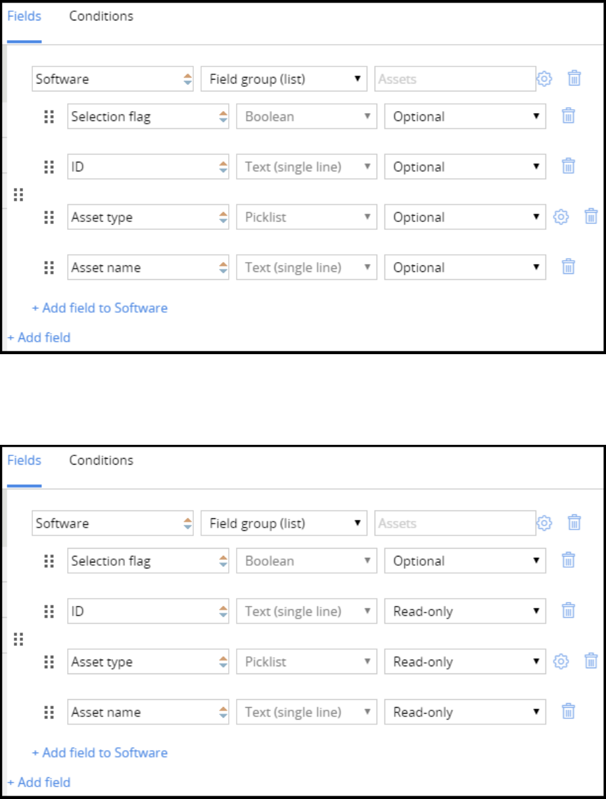Delete the ID field marked Optional
Image resolution: width=606 pixels, height=799 pixels.
point(569,167)
